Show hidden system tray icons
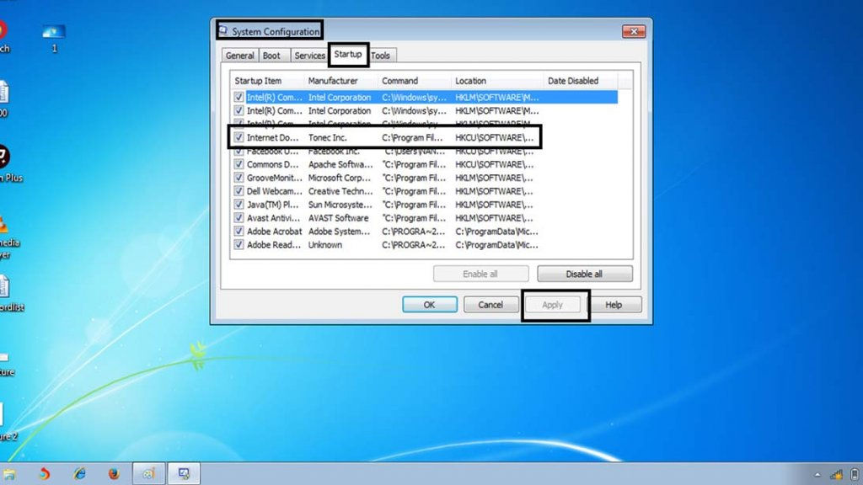The image size is (863, 485). pos(817,475)
